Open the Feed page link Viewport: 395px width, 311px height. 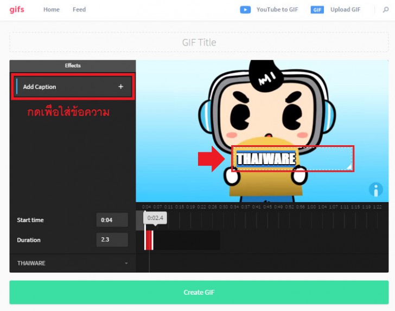point(79,10)
